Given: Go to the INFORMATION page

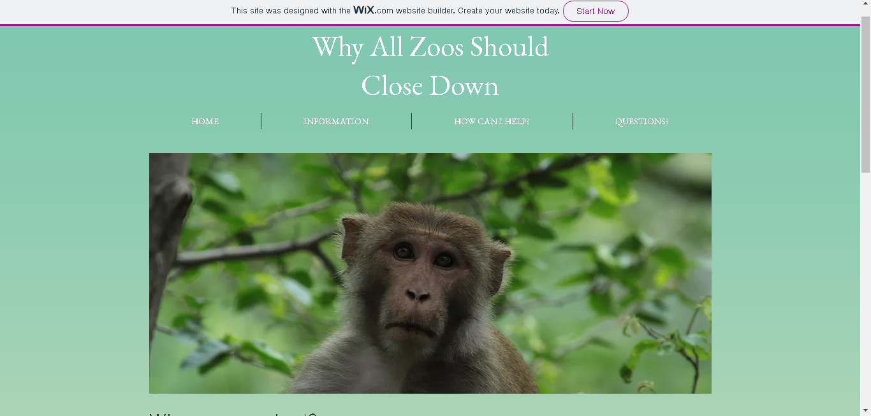Looking at the screenshot, I should 336,121.
